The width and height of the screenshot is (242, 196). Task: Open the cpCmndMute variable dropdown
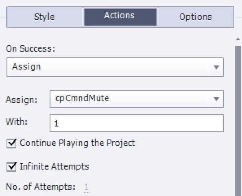[x=137, y=99]
